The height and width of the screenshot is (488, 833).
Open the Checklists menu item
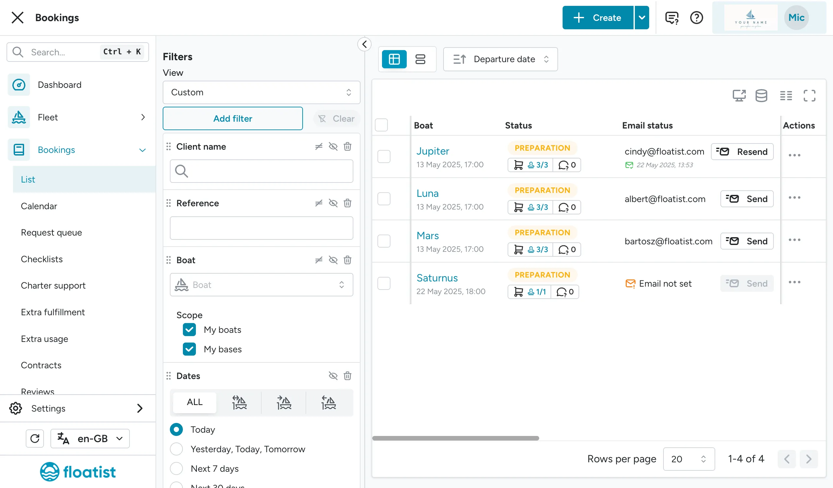42,259
